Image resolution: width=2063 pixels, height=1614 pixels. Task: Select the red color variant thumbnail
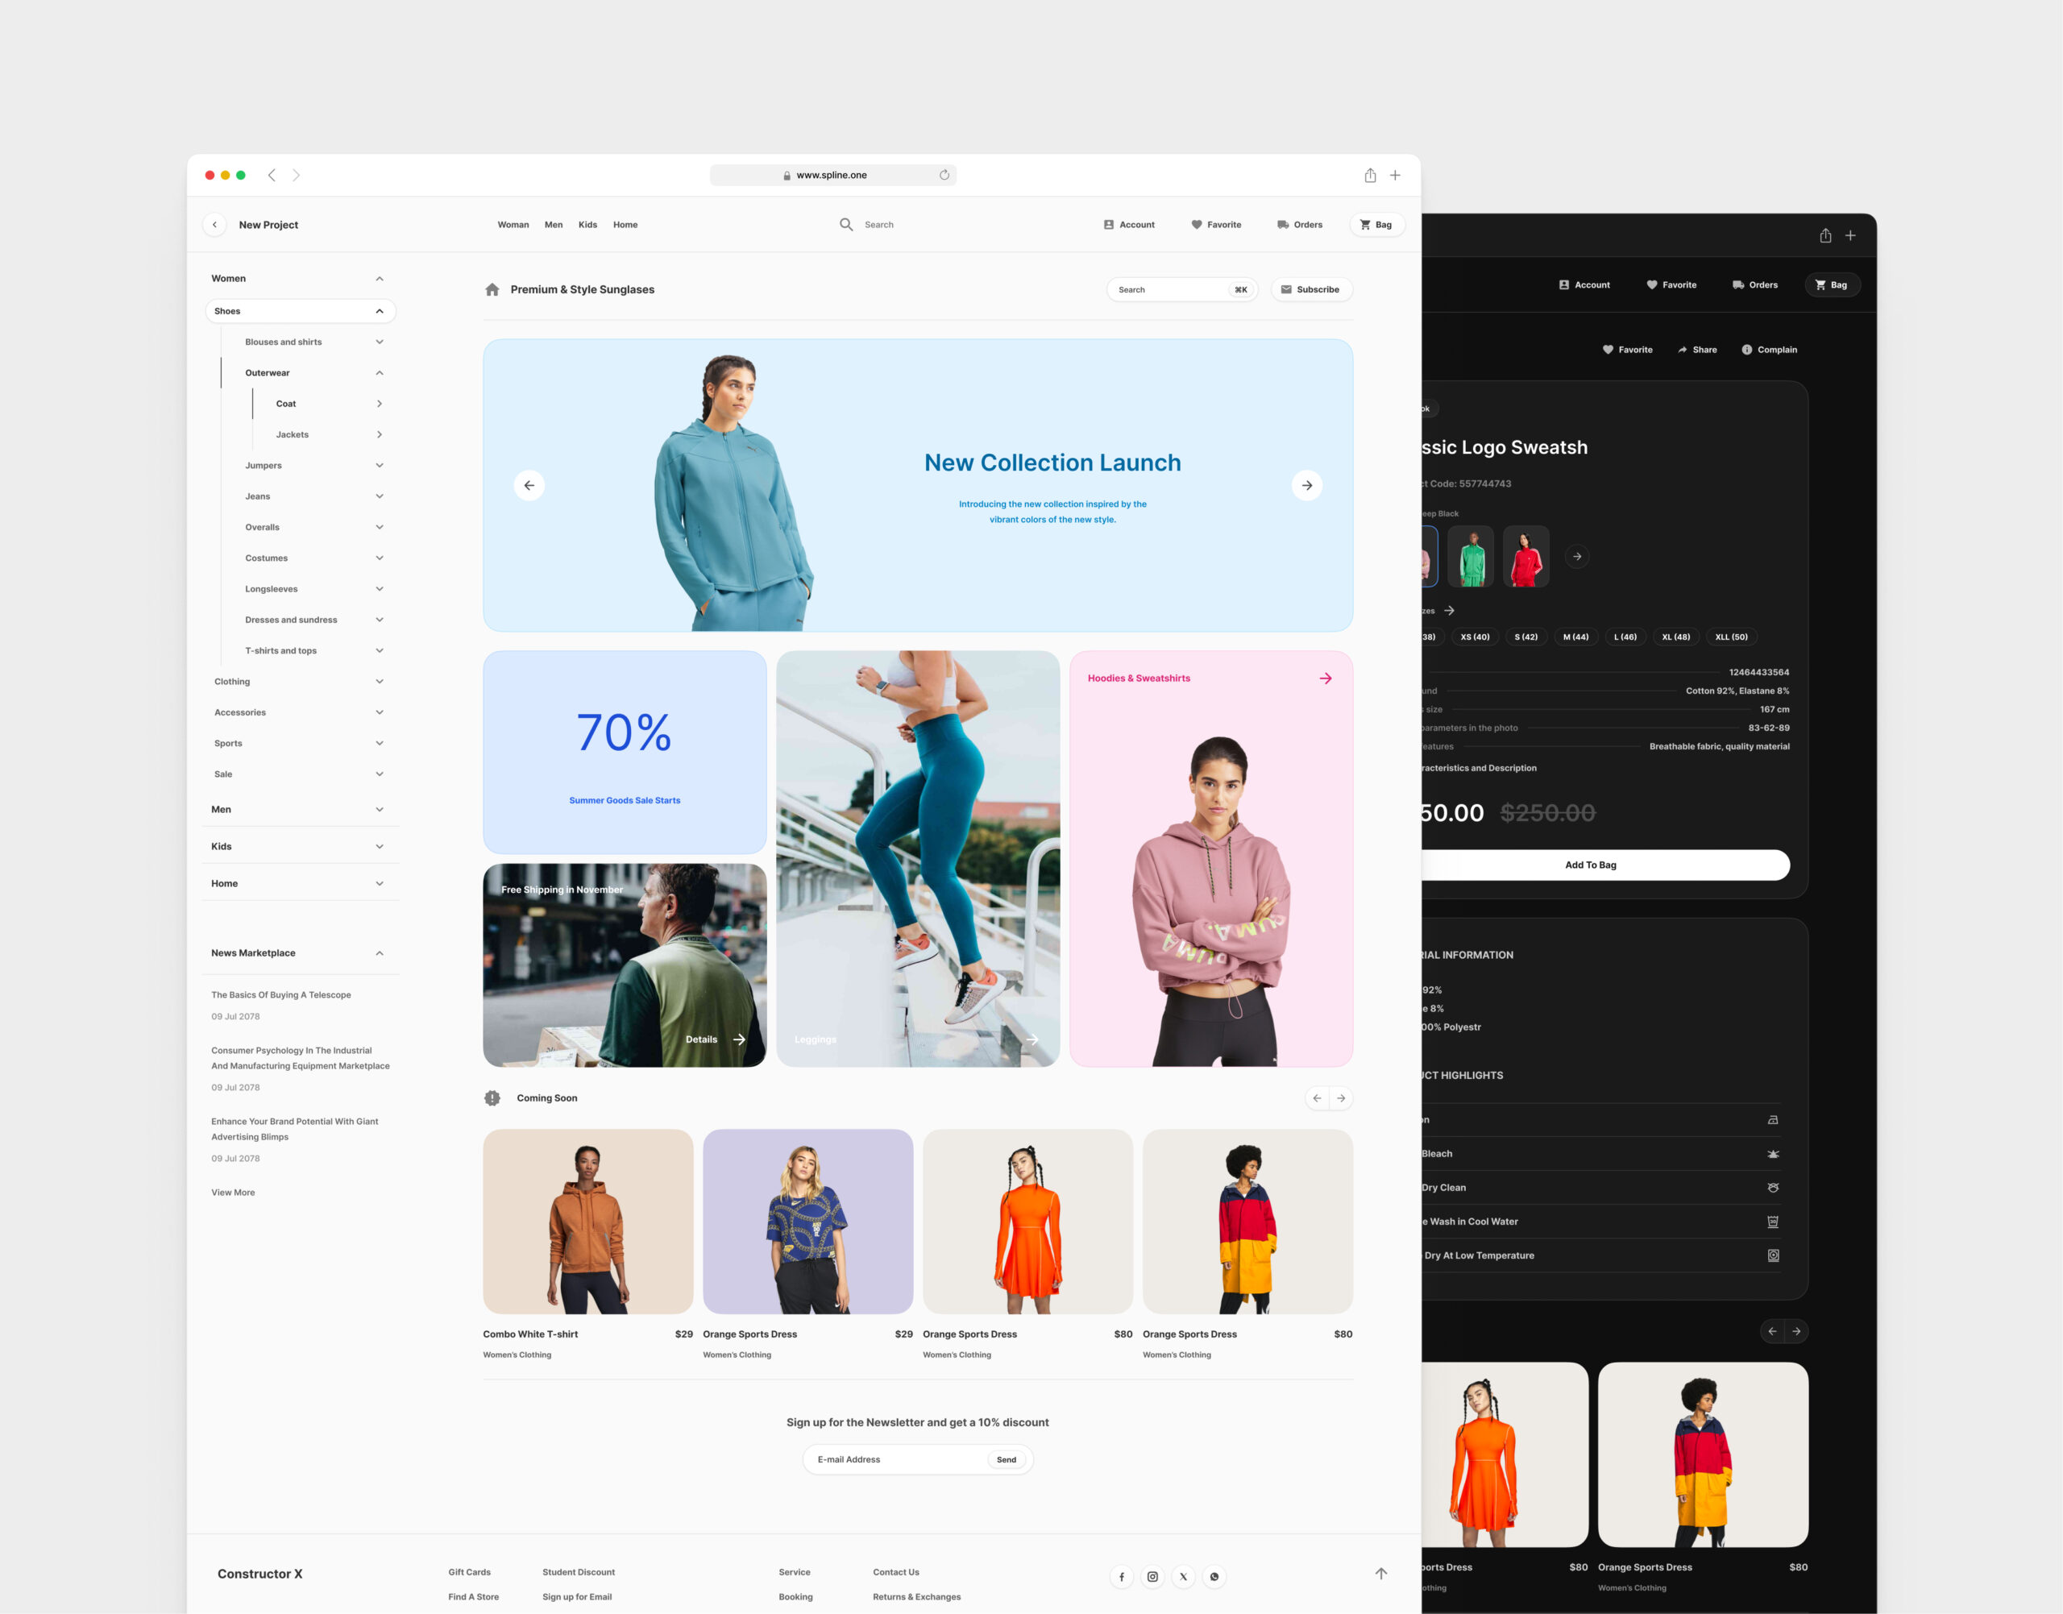(x=1525, y=557)
